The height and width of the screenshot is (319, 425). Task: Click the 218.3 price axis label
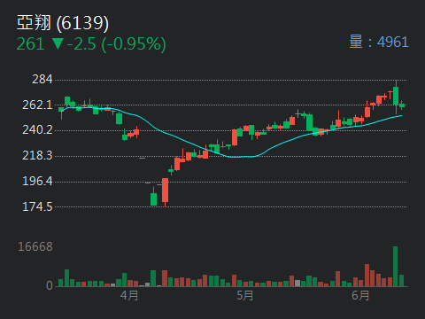click(x=37, y=155)
